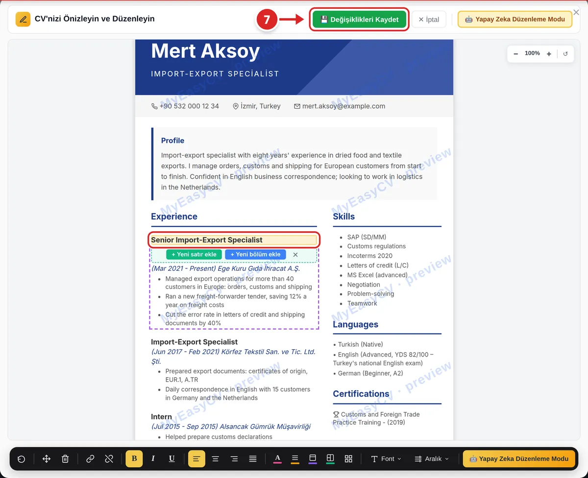Click the skill 'Incoterms 2020'
This screenshot has height=478, width=588.
click(x=370, y=256)
